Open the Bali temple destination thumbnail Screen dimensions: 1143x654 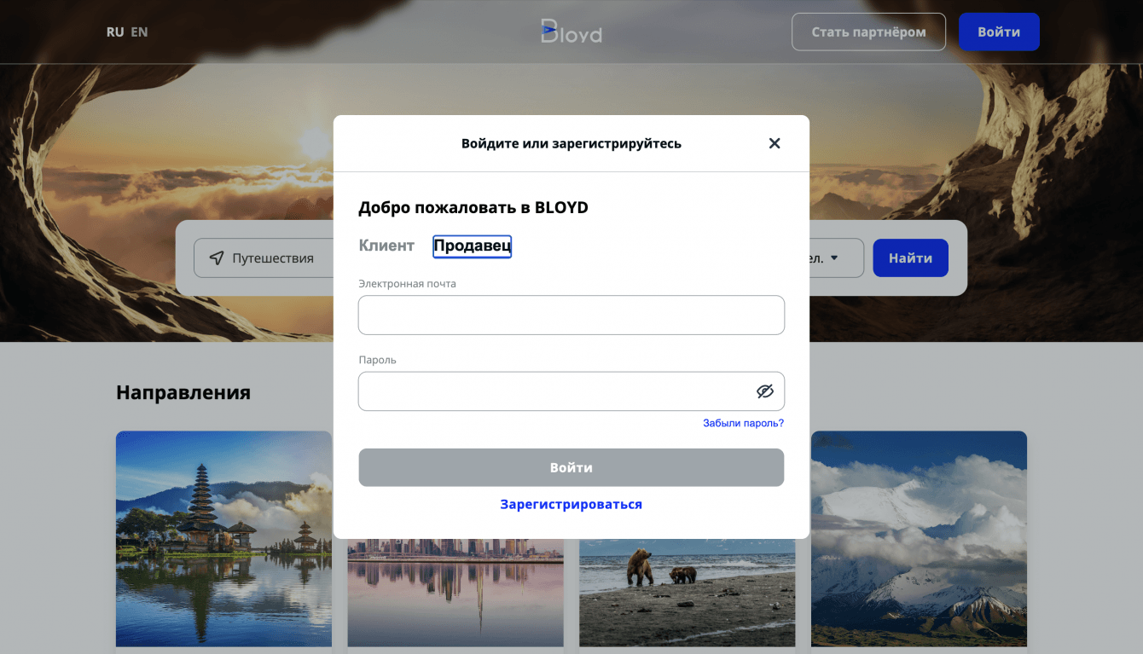coord(223,539)
